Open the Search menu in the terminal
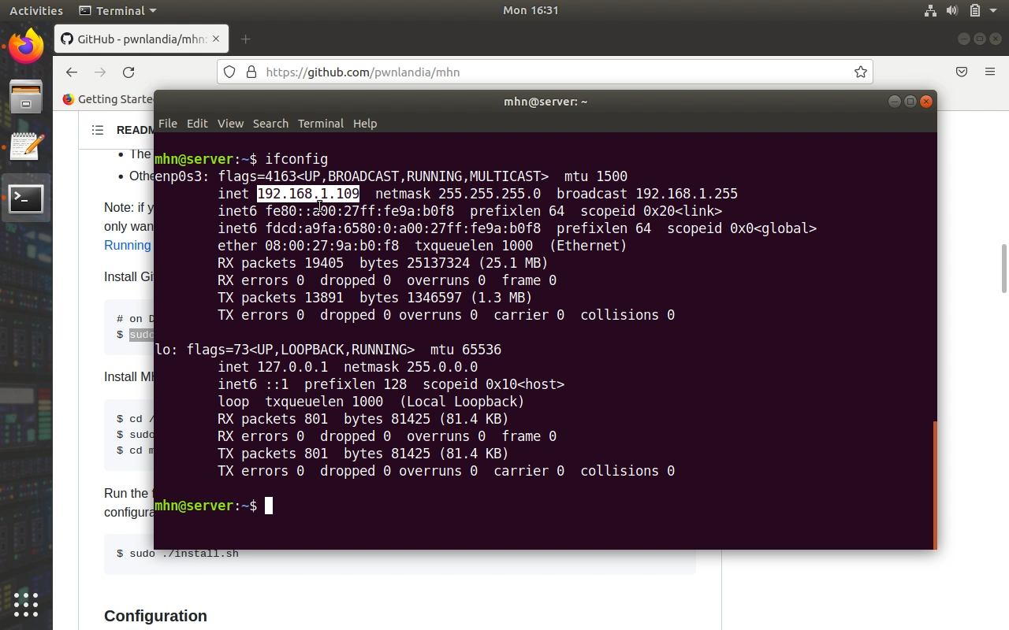 pos(270,124)
